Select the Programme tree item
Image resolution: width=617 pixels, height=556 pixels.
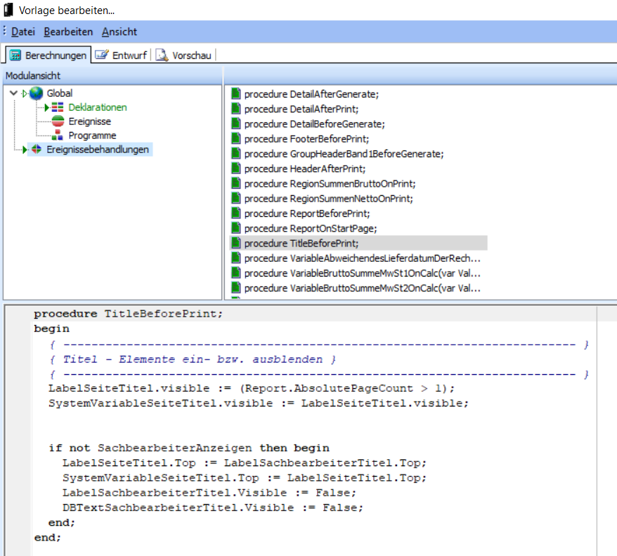point(92,135)
